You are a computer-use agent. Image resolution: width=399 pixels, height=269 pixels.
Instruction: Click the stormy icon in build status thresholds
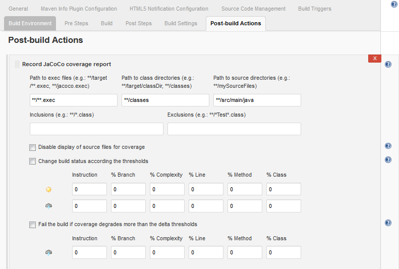point(48,206)
